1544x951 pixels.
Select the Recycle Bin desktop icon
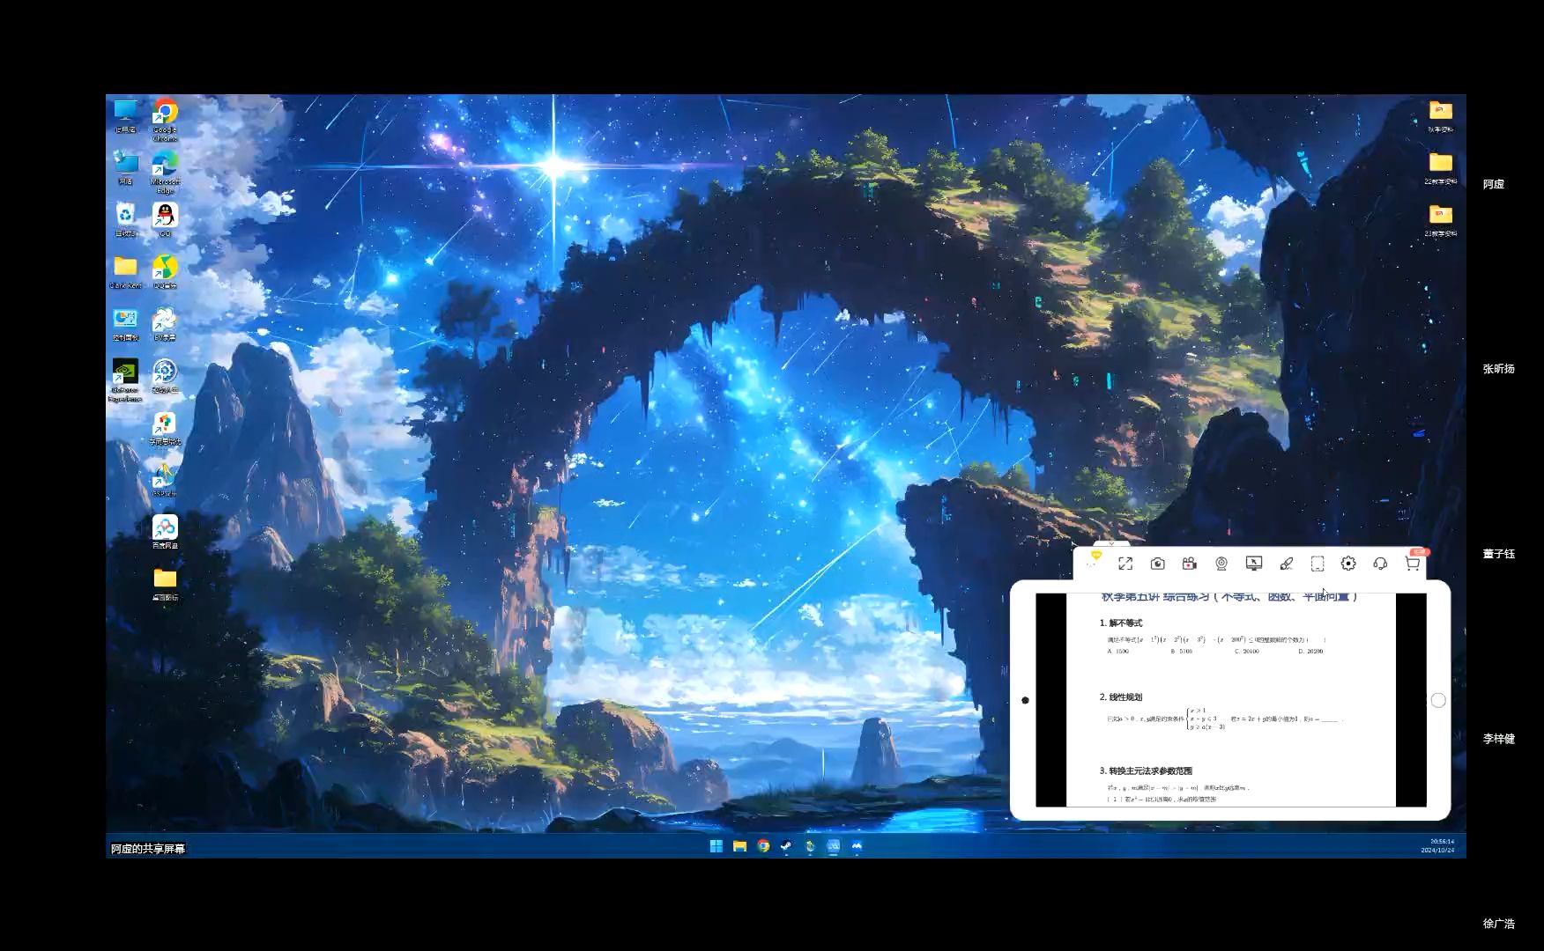tap(126, 219)
